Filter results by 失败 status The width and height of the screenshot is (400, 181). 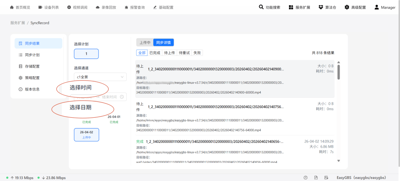[x=197, y=53]
